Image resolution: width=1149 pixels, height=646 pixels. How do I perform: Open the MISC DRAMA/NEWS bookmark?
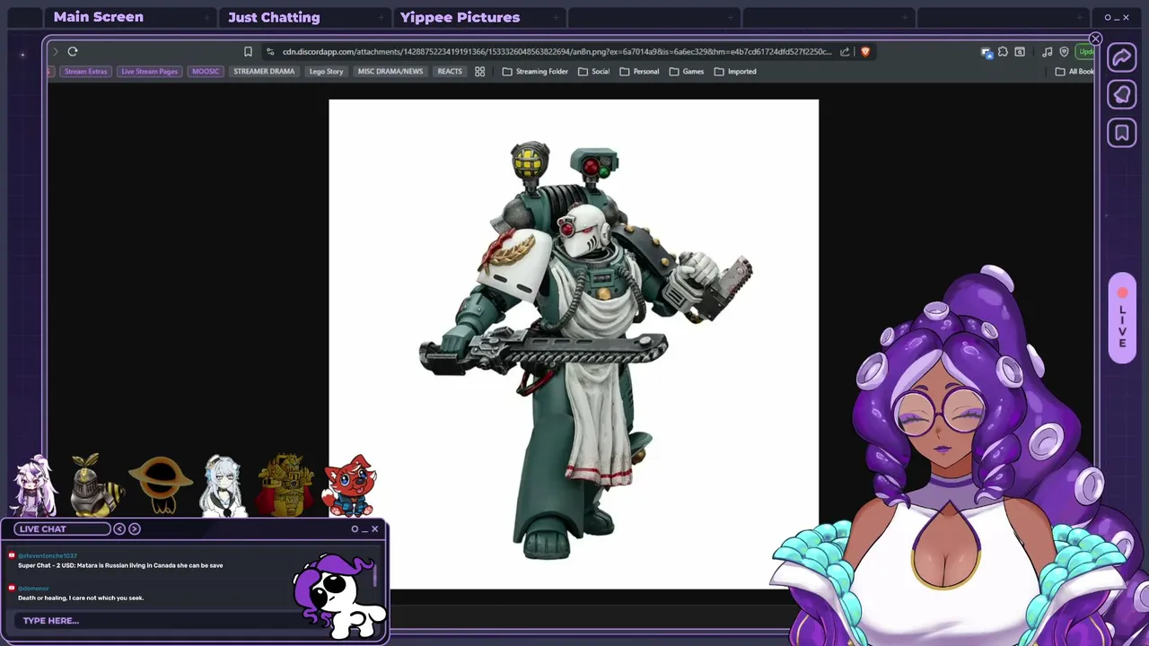pyautogui.click(x=390, y=72)
